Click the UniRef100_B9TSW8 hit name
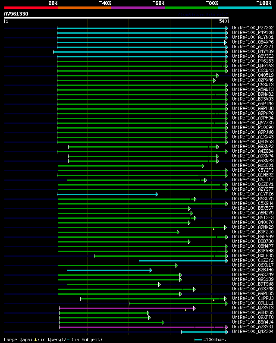The width and height of the screenshot is (276, 343). click(x=253, y=284)
